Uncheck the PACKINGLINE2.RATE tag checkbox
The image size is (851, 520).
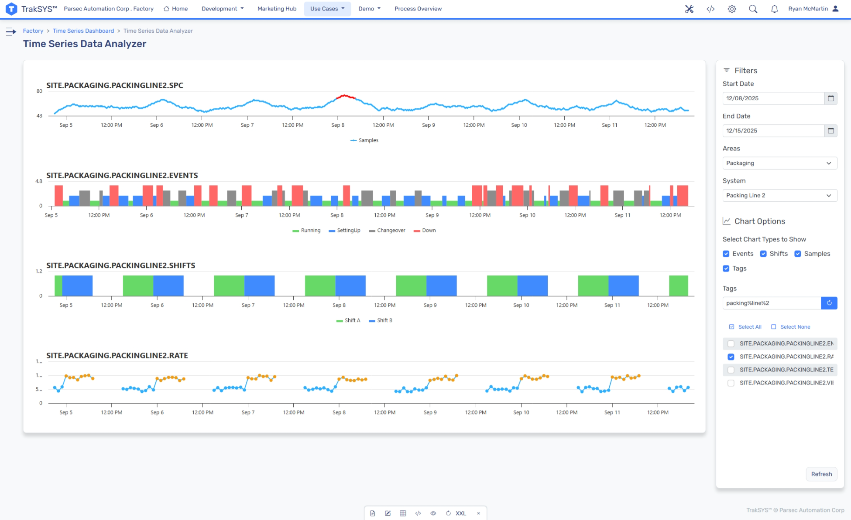(x=731, y=357)
